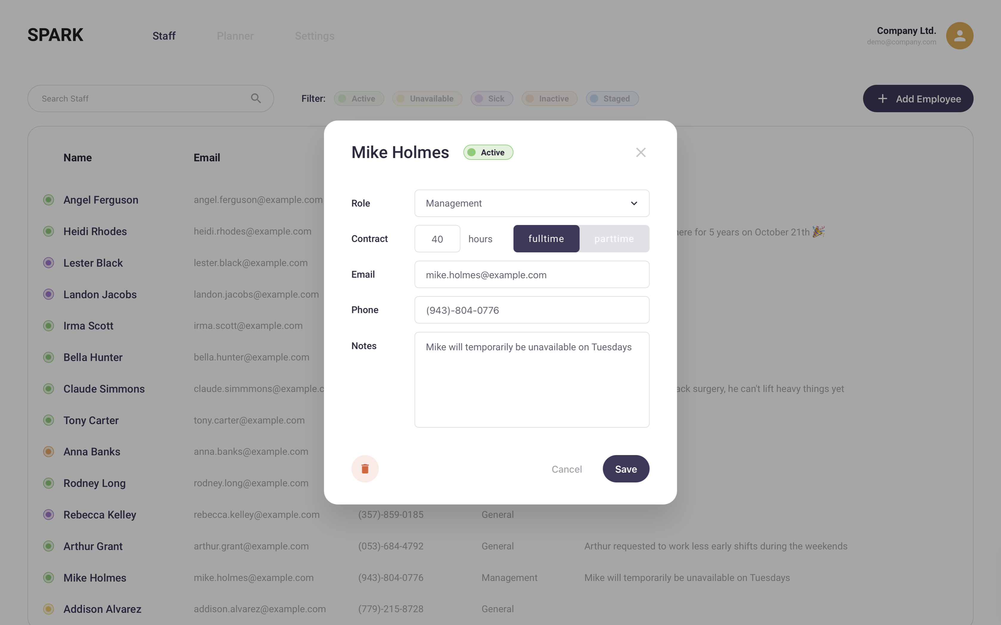
Task: Switch to the Settings tab
Action: (314, 35)
